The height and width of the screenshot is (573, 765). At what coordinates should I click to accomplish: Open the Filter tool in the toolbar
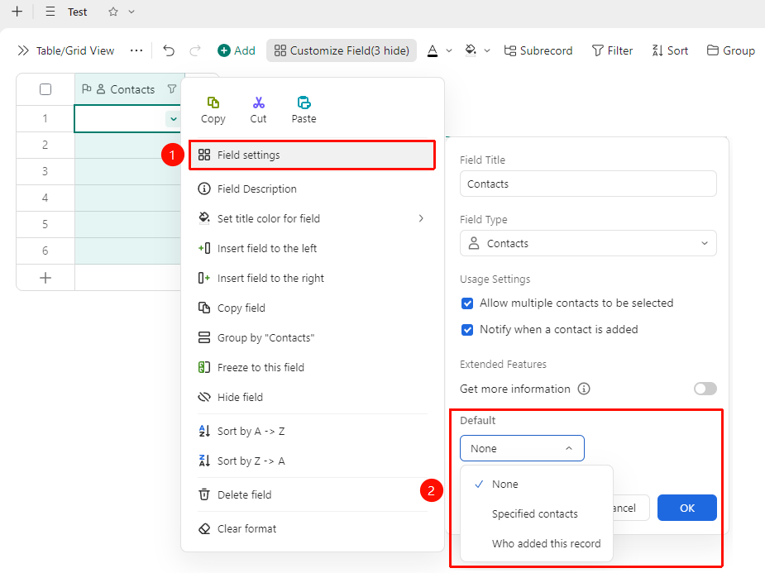point(612,50)
